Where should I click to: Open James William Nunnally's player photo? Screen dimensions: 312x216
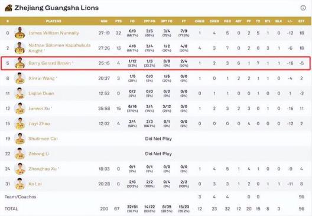[x=19, y=33]
